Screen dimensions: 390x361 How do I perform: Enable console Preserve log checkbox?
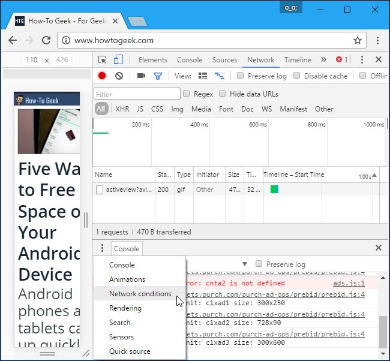point(259,263)
